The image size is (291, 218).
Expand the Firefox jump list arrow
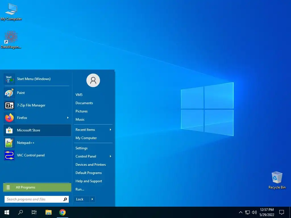pyautogui.click(x=68, y=118)
